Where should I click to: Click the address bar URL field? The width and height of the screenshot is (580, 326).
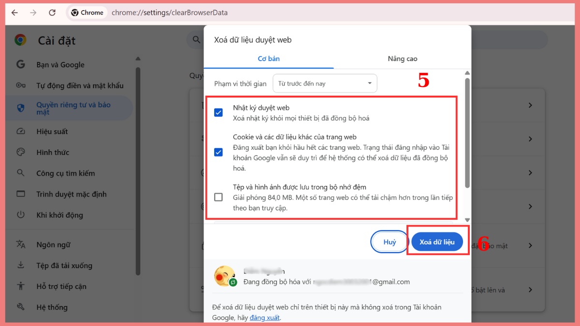point(170,13)
